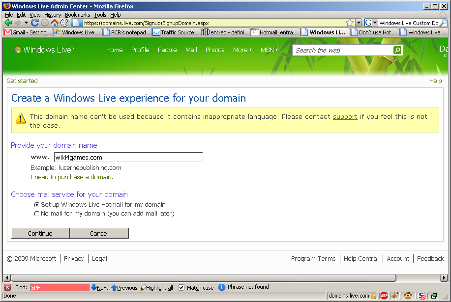Go to Photos in Windows Live nav
Screen dimensions: 451x302
215,50
